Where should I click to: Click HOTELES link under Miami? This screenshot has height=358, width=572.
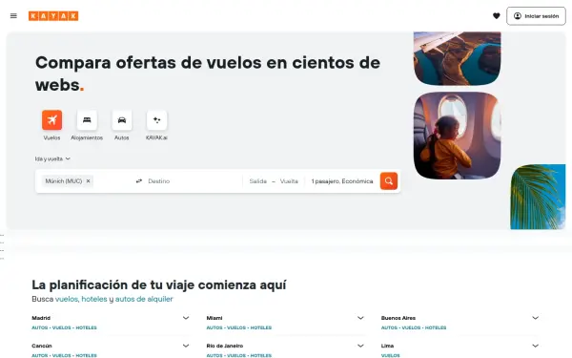coord(261,327)
